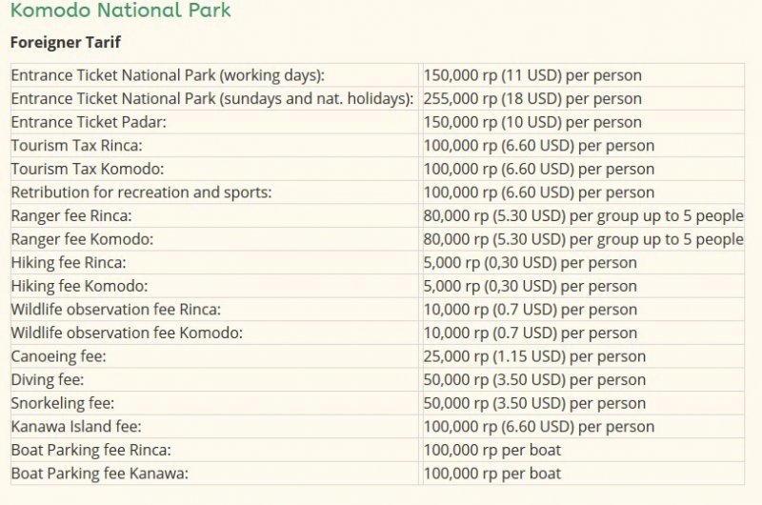Select the Entrance Ticket Padar label
Screen dimensions: 762x505
(89, 122)
